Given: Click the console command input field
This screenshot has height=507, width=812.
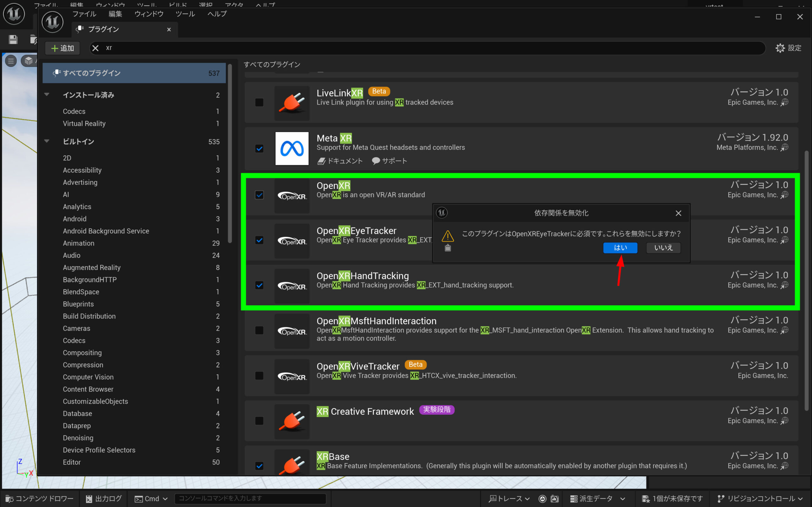Looking at the screenshot, I should click(x=250, y=499).
